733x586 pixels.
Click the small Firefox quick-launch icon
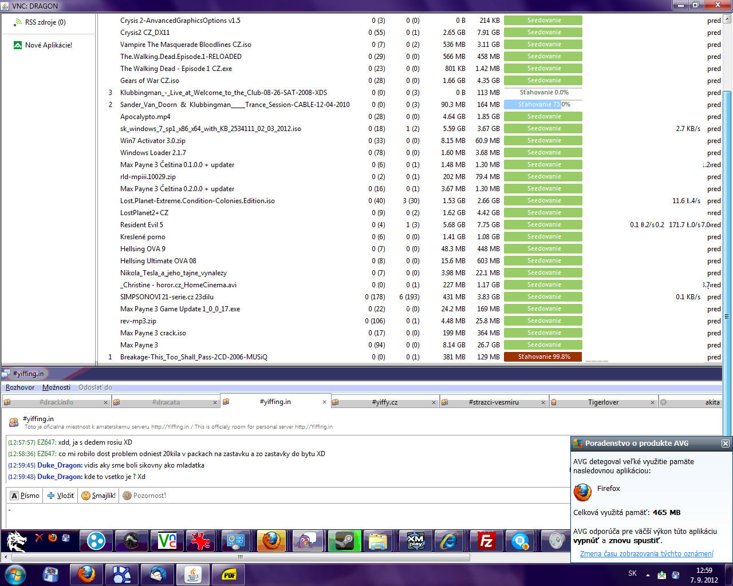(x=53, y=537)
